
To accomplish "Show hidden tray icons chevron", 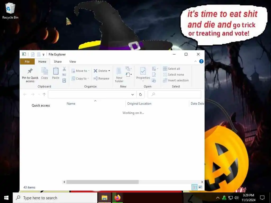I will tap(218, 198).
